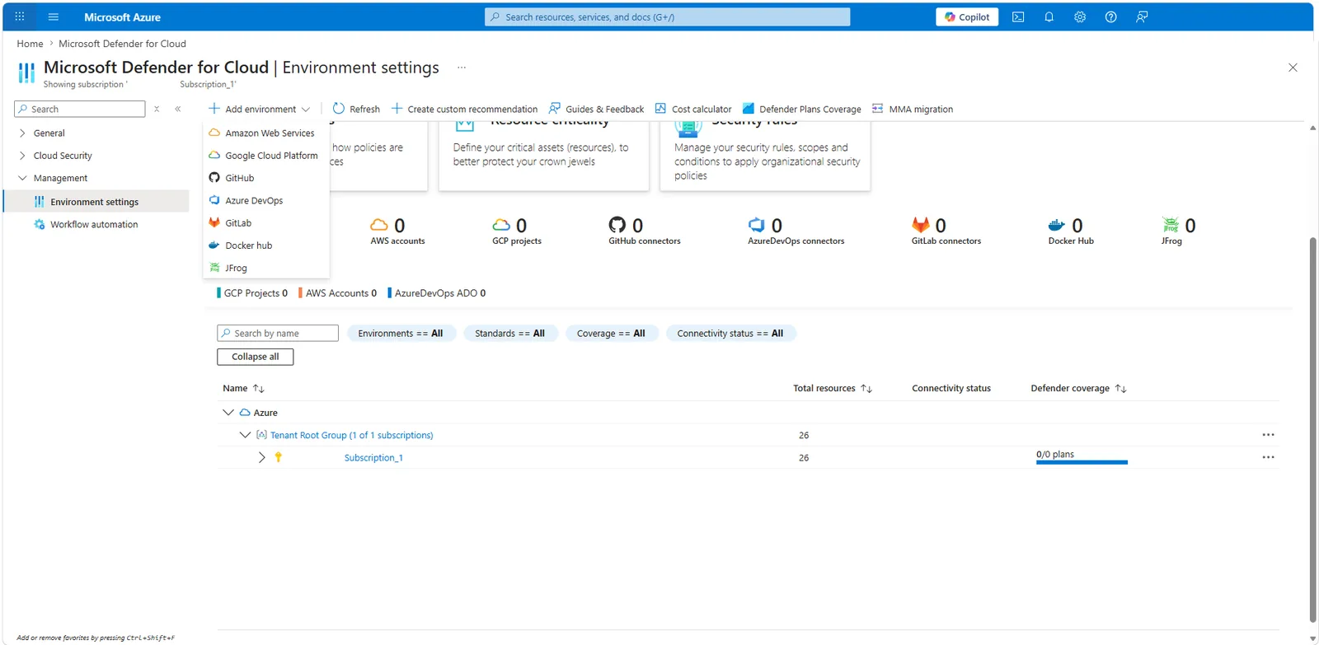Expand the Subscription_1 row
Screen dimensions: 1319x645
pyautogui.click(x=261, y=457)
